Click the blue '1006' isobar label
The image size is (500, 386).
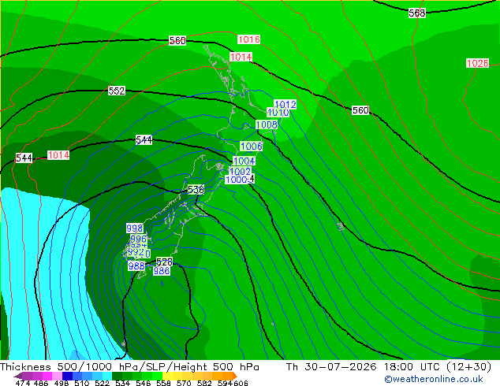[x=252, y=147]
